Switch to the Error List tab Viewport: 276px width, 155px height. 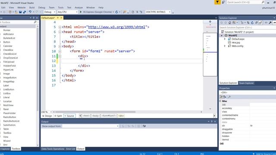click(x=71, y=149)
